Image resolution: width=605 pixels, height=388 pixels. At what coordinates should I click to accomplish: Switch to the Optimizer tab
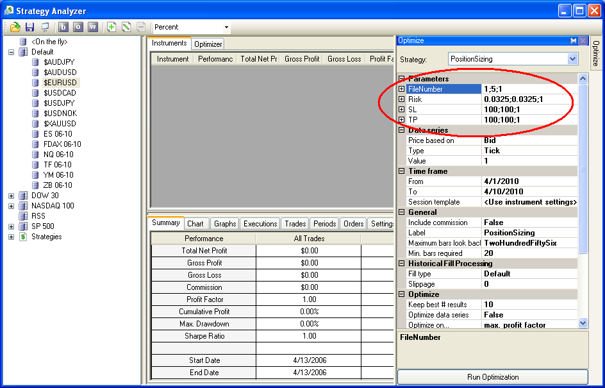[208, 44]
